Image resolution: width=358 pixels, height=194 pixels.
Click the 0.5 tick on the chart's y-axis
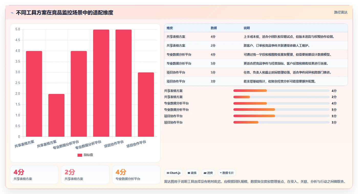(18, 126)
